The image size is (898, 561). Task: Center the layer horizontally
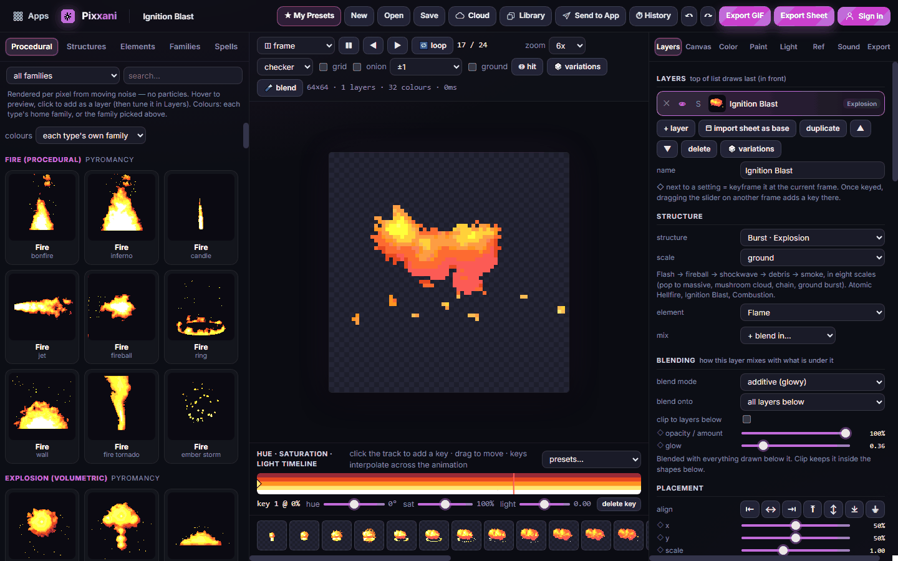point(771,509)
